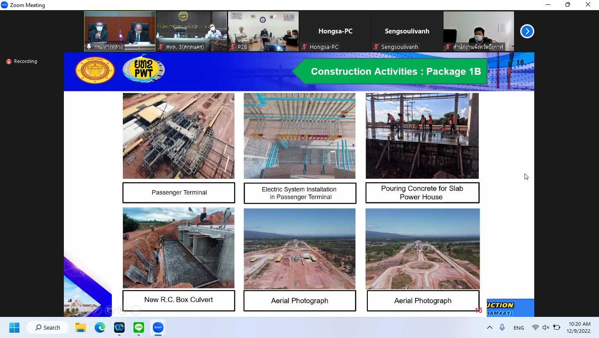The image size is (599, 338).
Task: Click the red Recording indicator
Action: pyautogui.click(x=22, y=61)
